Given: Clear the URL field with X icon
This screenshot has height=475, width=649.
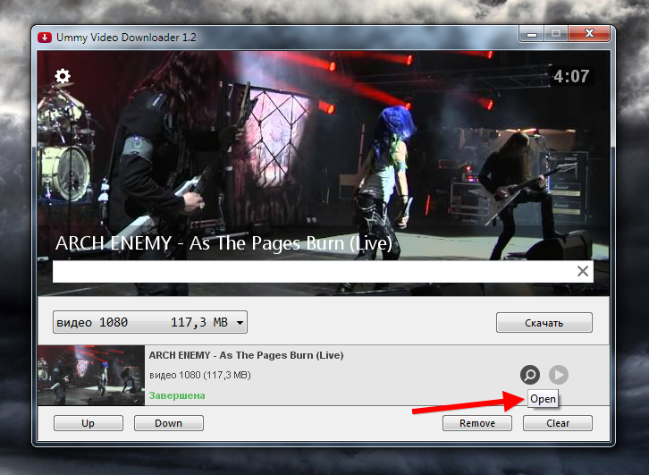Looking at the screenshot, I should (x=583, y=271).
